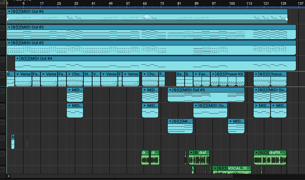This screenshot has height=180, width=305.
Task: Expand the MIDI Out #4 clip arrow
Action: coord(18,58)
